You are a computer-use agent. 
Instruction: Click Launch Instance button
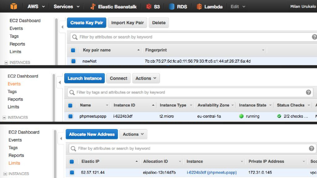click(85, 78)
